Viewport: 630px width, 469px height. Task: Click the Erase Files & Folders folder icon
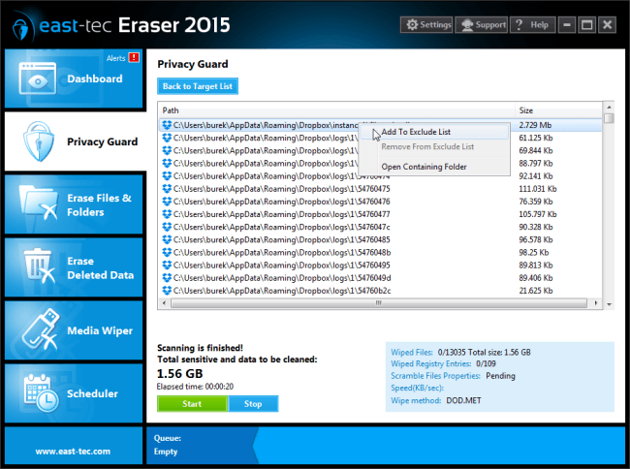[39, 203]
